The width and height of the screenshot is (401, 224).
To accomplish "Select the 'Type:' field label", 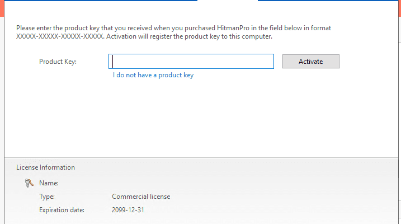I will click(47, 197).
